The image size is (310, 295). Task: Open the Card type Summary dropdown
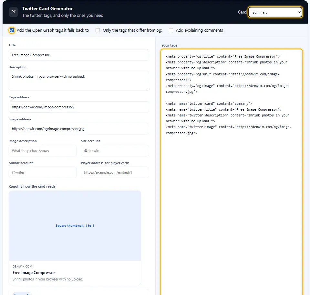pos(275,12)
